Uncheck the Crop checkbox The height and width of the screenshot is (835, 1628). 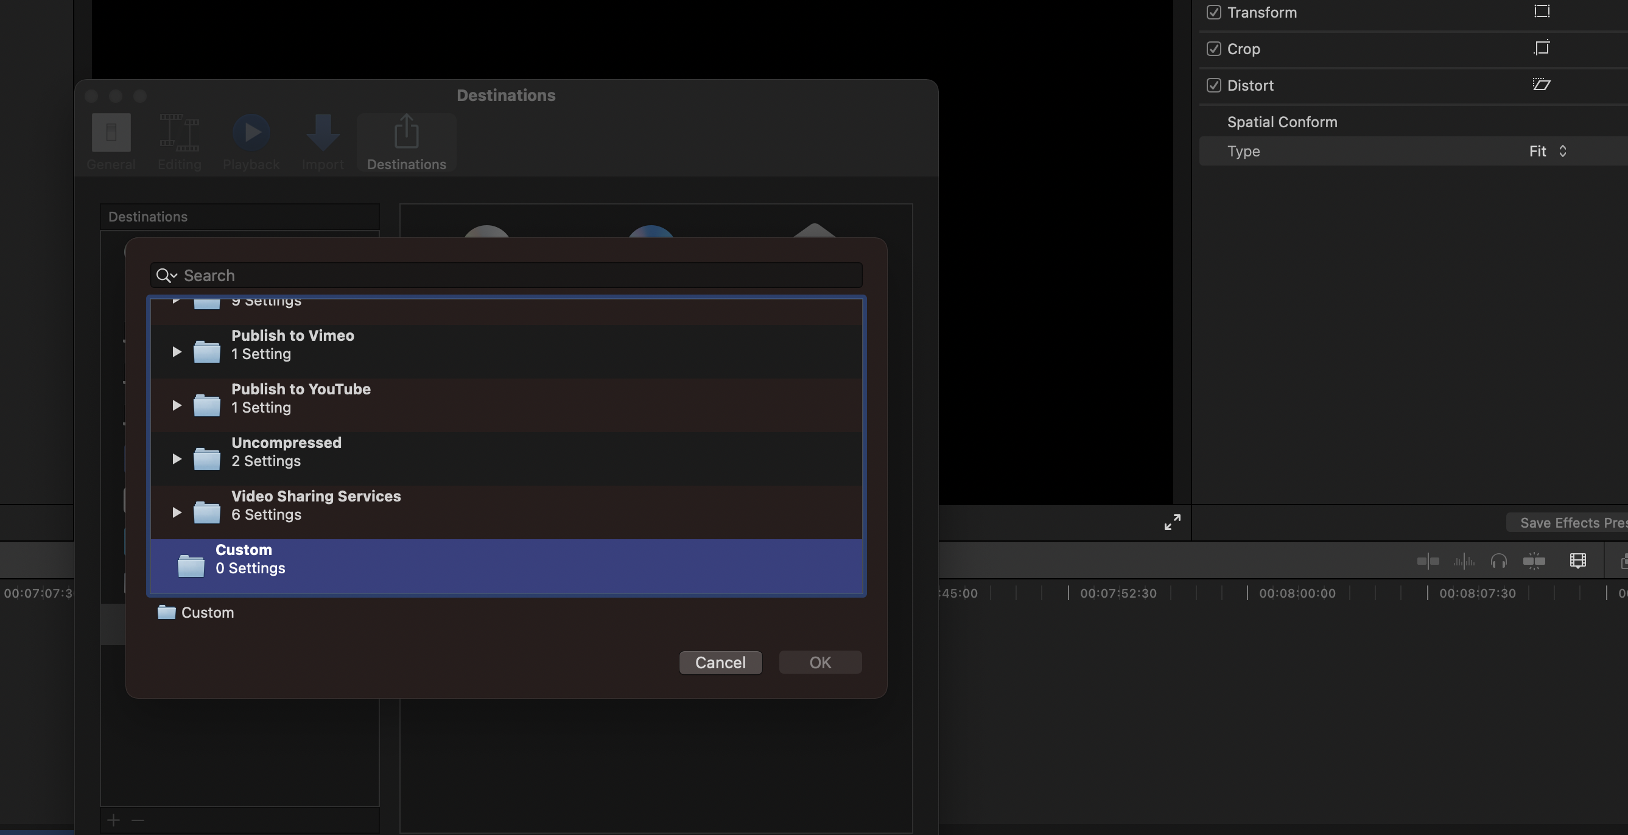pyautogui.click(x=1213, y=49)
